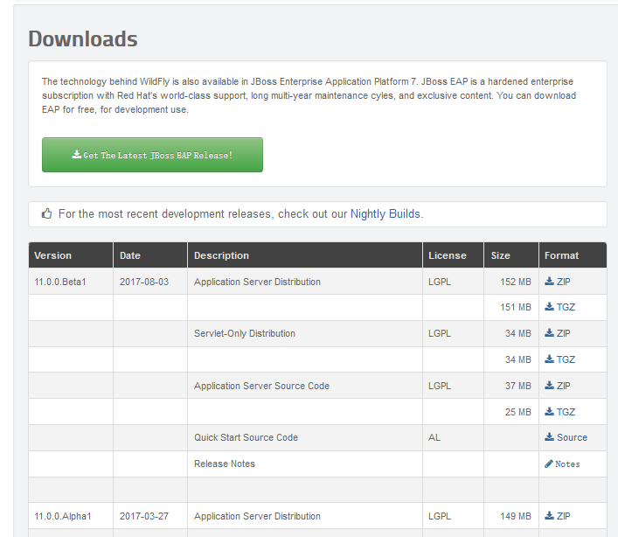Download 151 MB Application Server TGZ
The height and width of the screenshot is (537, 618).
coord(559,307)
